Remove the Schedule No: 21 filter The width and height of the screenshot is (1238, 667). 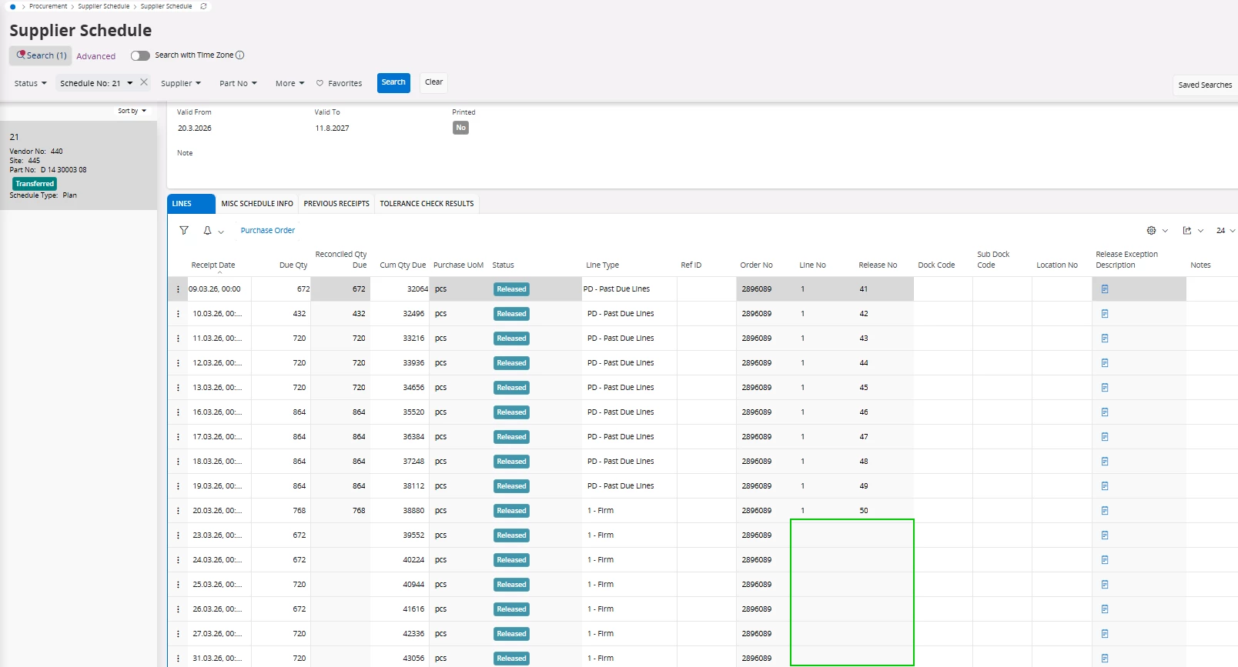click(x=144, y=82)
